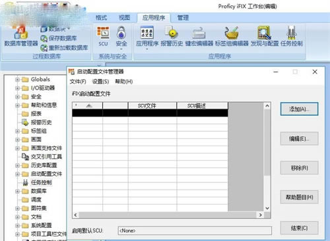Expand the 画面 tree folder

point(17,140)
